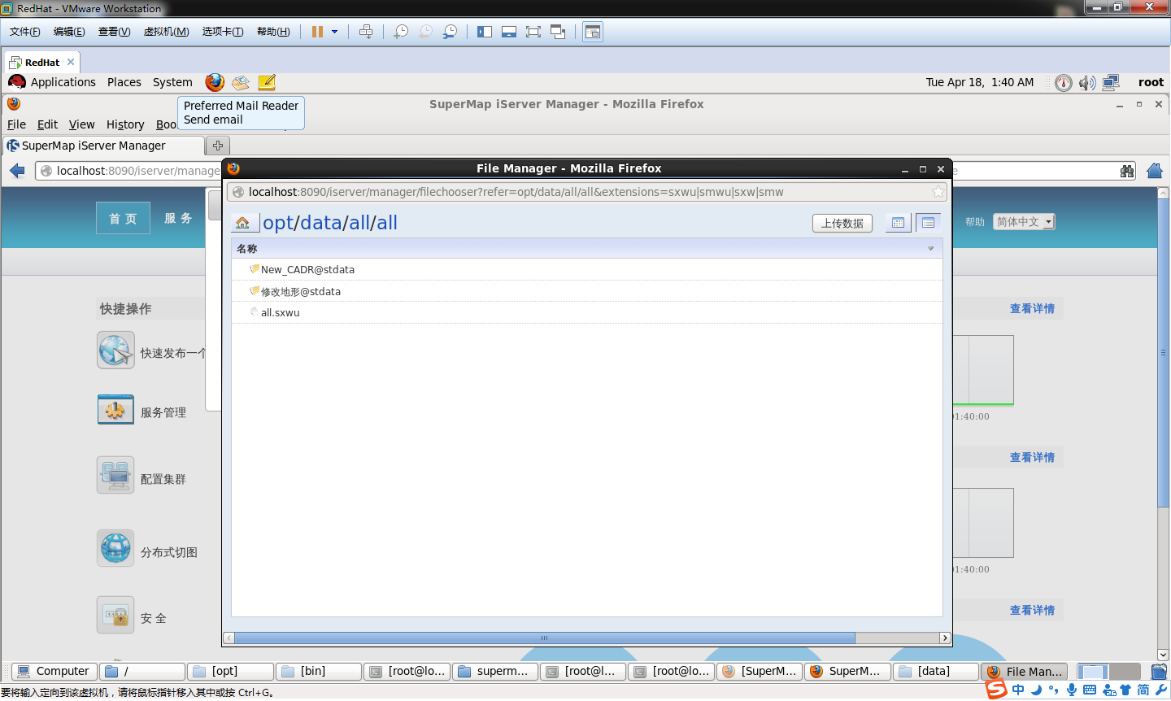Click the Firefox back arrow button

coord(17,171)
